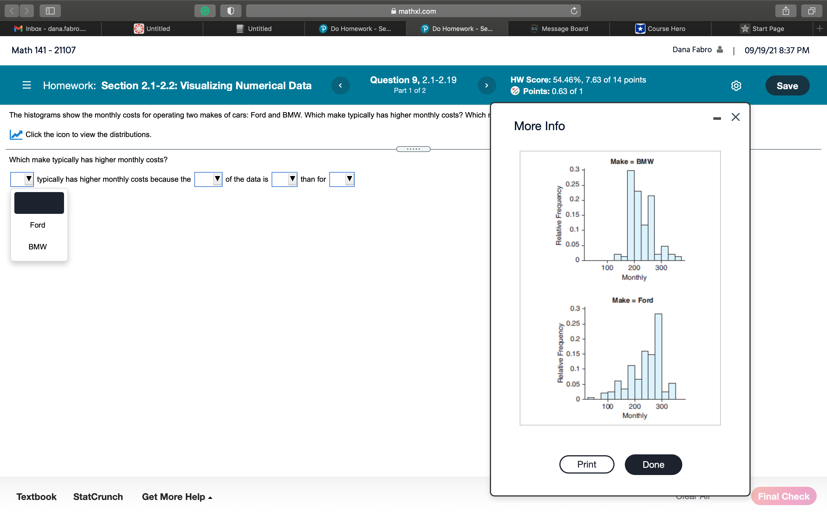This screenshot has height=516, width=827.
Task: Click the Print button
Action: [x=586, y=464]
